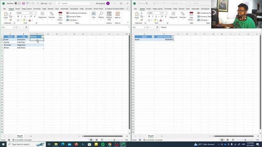Screen dimensions: 262x147
Task: Select cell containing Gampaha
Action: [x=23, y=40]
